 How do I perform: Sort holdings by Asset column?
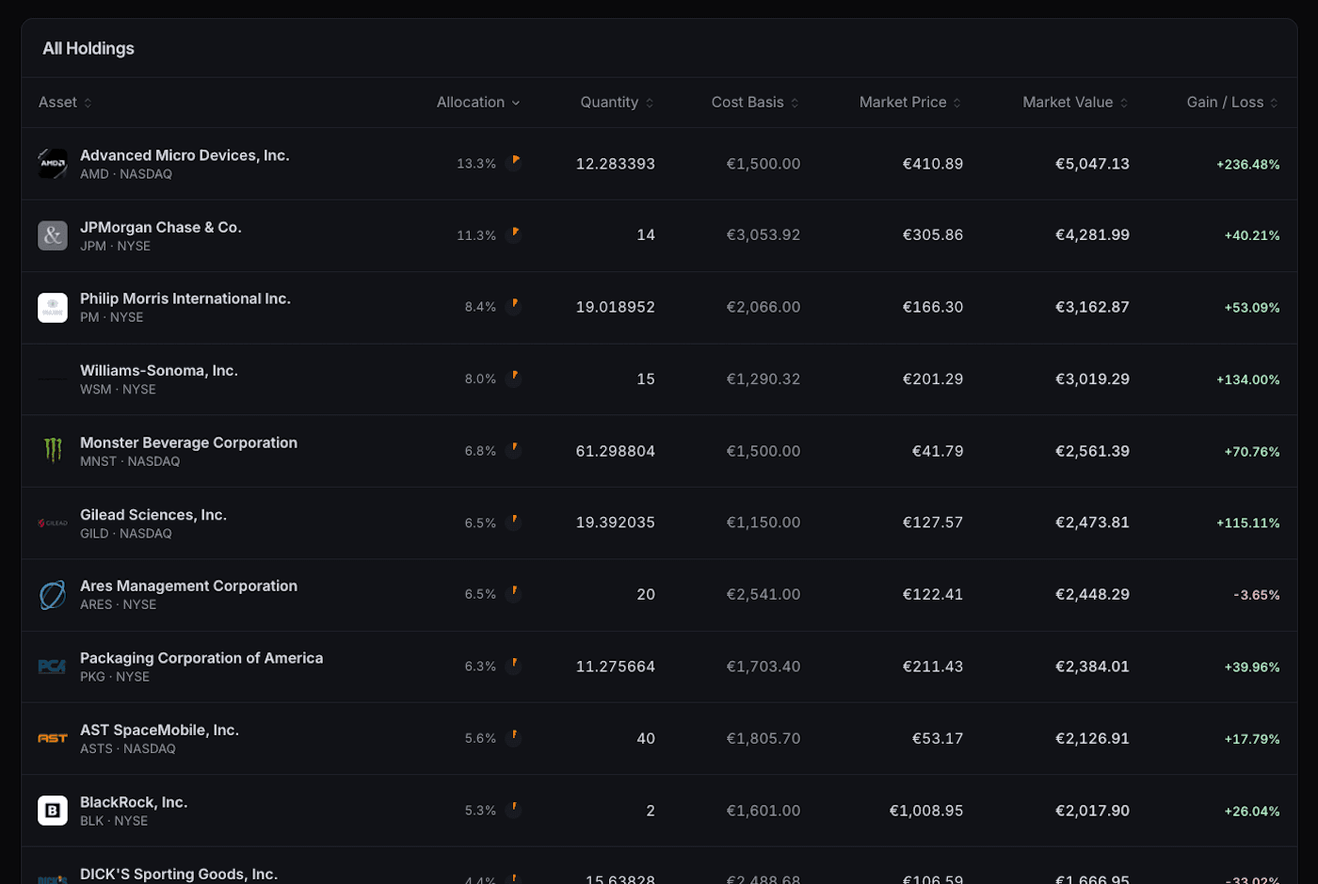click(x=65, y=103)
